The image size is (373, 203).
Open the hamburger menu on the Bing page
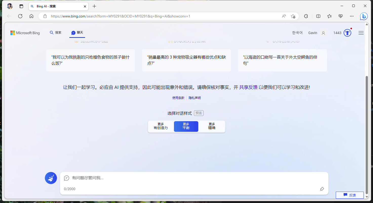point(361,33)
